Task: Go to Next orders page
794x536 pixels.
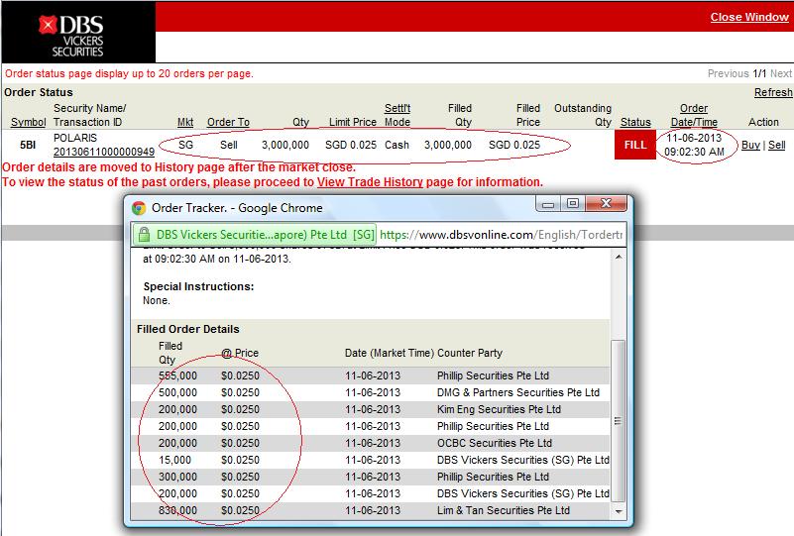Action: (x=781, y=74)
